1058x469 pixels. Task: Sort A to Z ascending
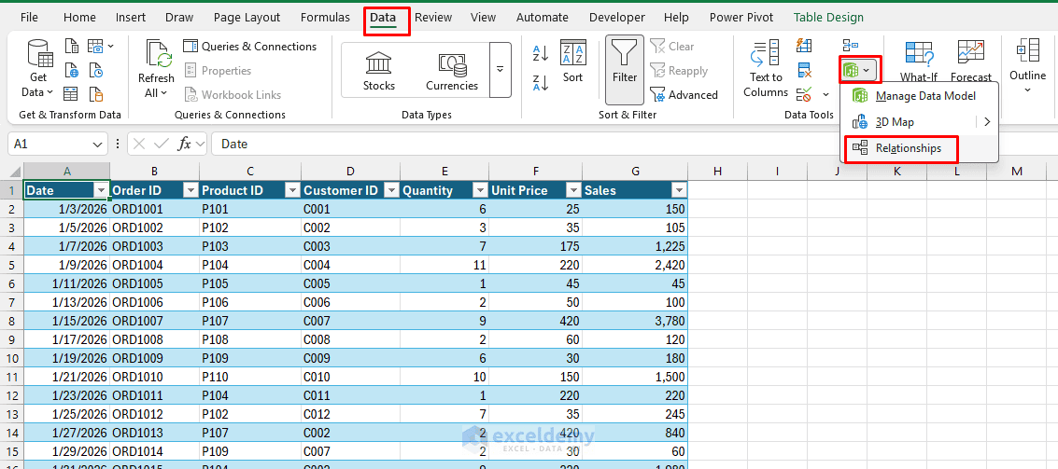coord(541,52)
